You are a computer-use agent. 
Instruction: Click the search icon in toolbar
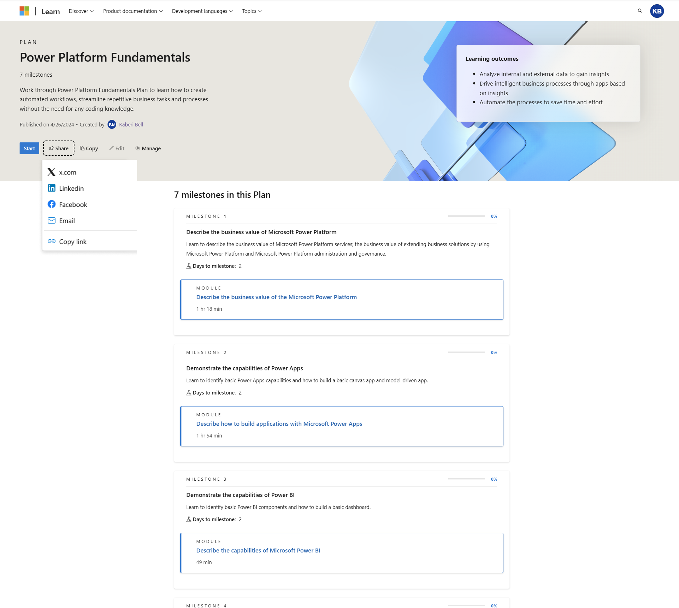tap(640, 10)
